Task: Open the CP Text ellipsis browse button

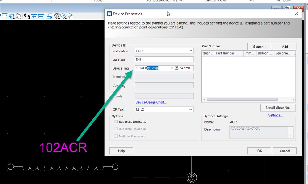Action: (x=191, y=109)
